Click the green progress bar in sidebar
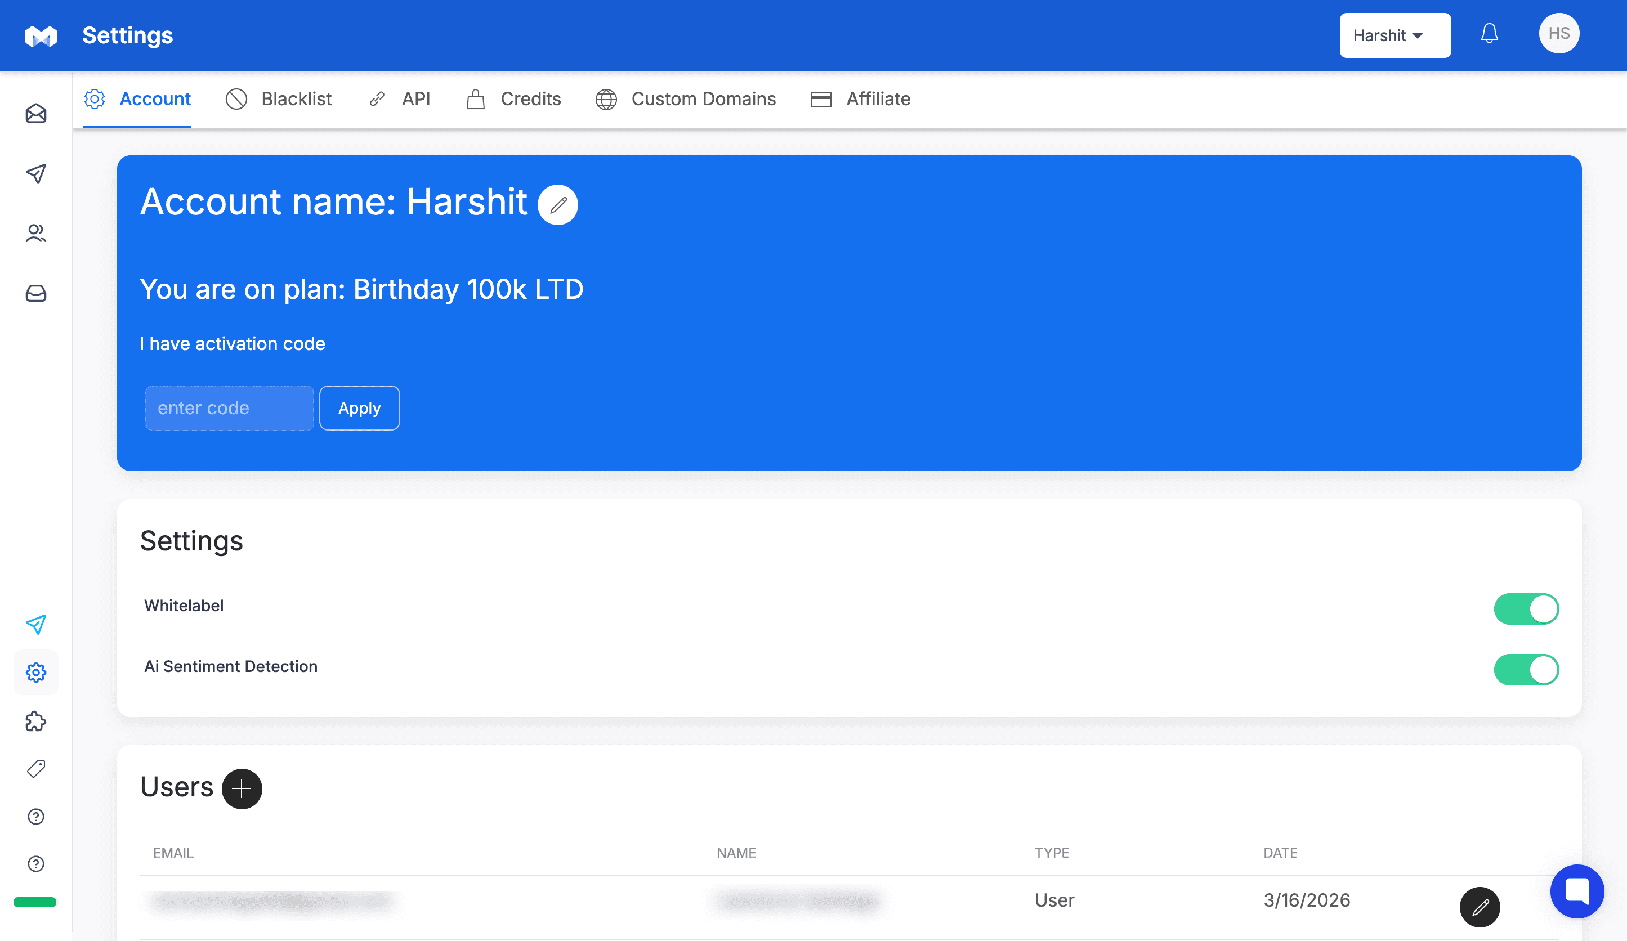The height and width of the screenshot is (941, 1627). click(x=35, y=902)
